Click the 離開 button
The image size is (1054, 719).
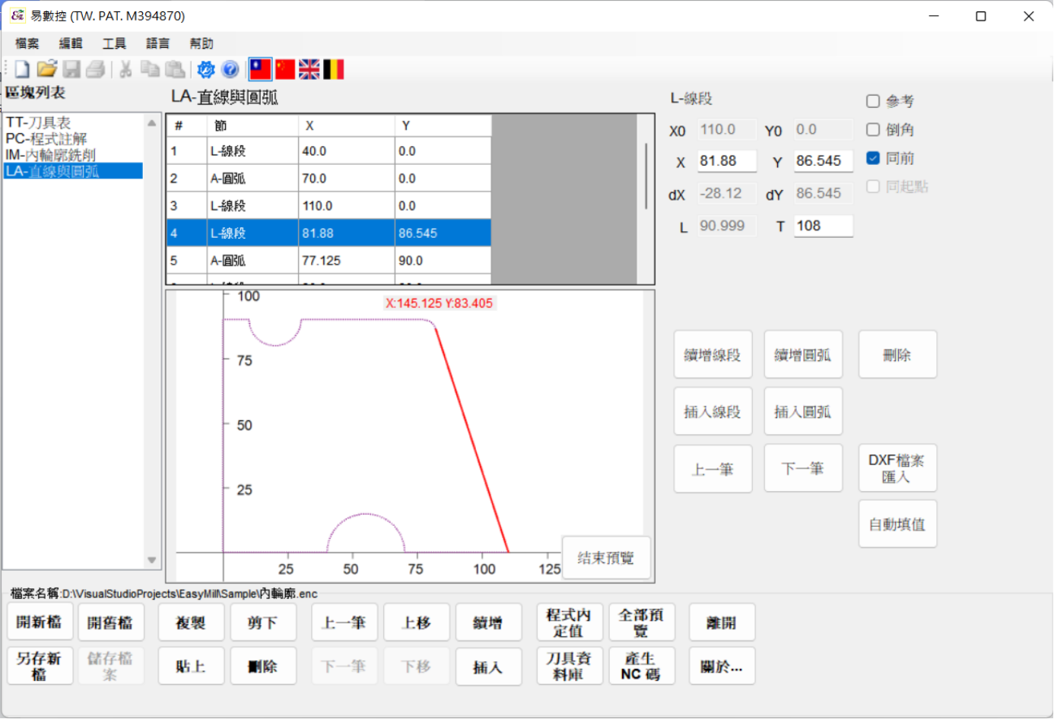pos(722,622)
